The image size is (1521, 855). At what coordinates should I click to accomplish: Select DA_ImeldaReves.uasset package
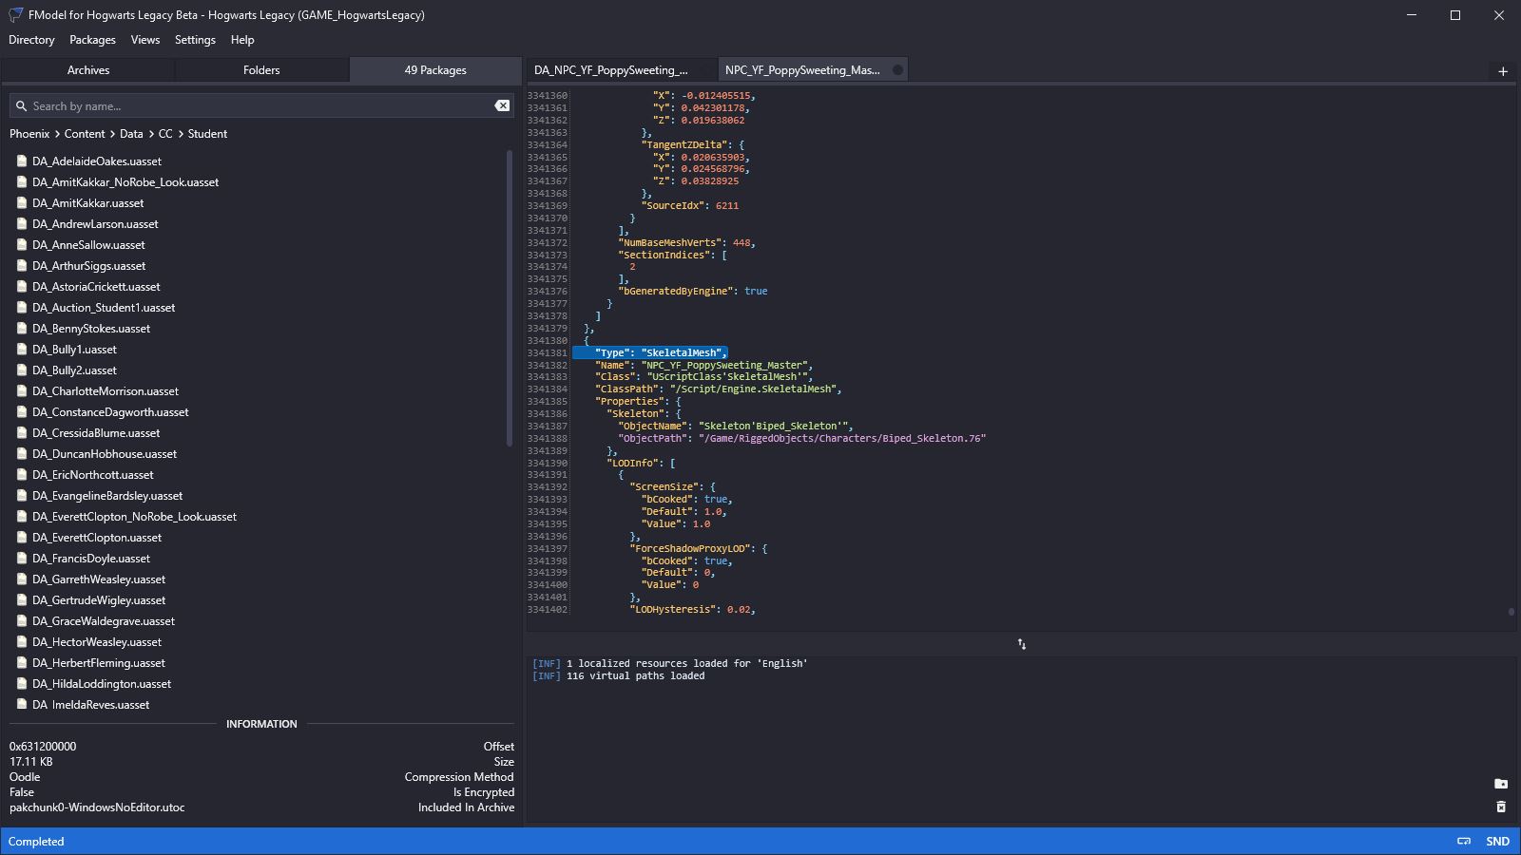coord(90,705)
